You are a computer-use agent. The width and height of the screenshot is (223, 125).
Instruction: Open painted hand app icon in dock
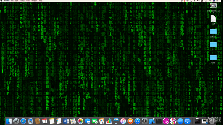(173, 121)
